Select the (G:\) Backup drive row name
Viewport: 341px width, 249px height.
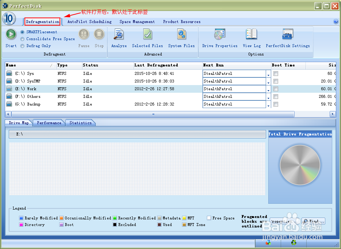click(x=28, y=104)
